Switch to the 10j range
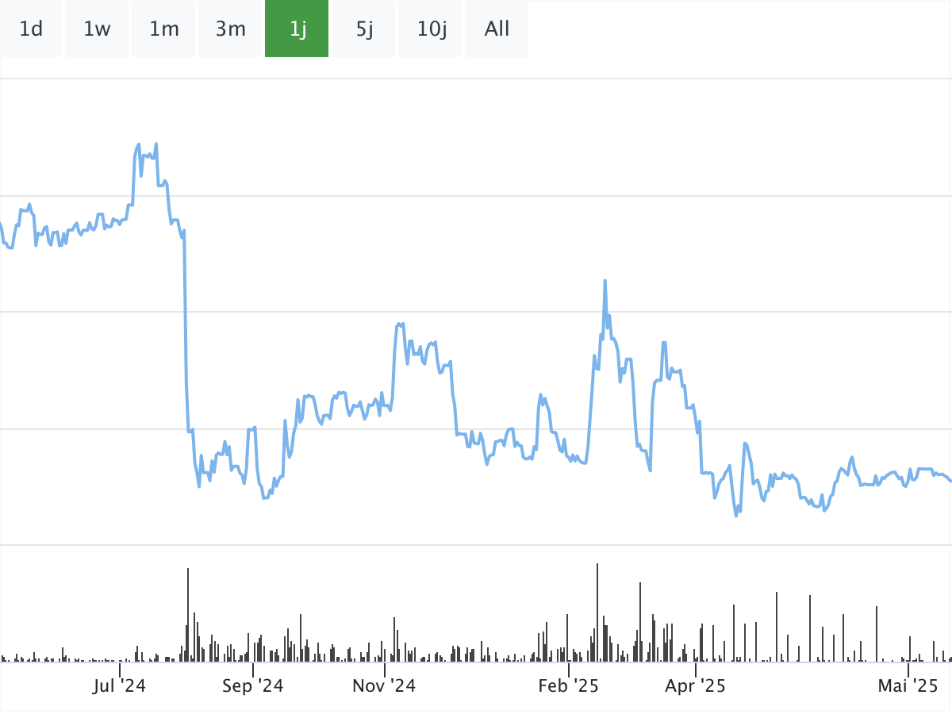 coord(431,29)
